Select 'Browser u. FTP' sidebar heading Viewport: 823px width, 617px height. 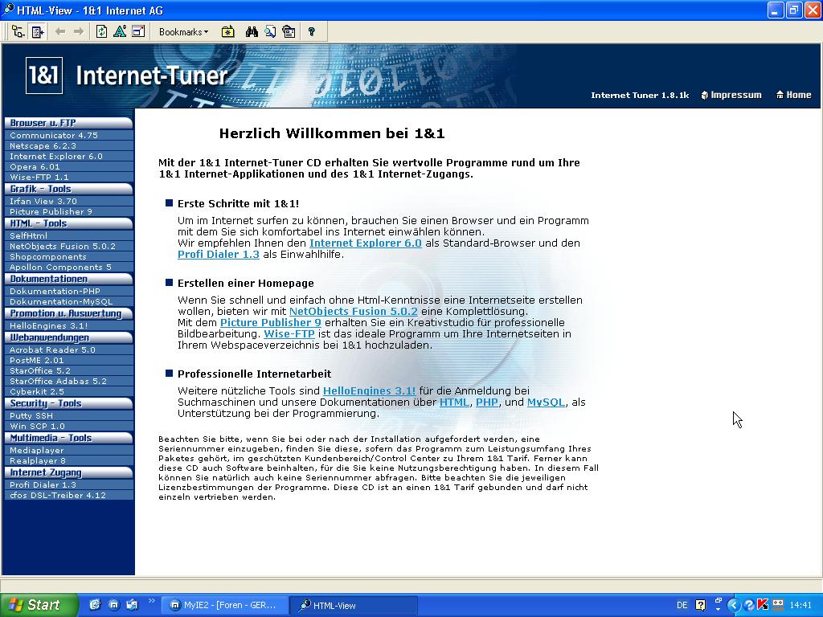[68, 123]
